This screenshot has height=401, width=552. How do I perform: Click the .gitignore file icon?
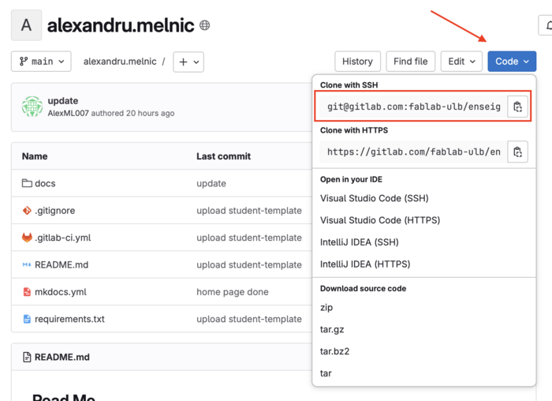pyautogui.click(x=27, y=210)
